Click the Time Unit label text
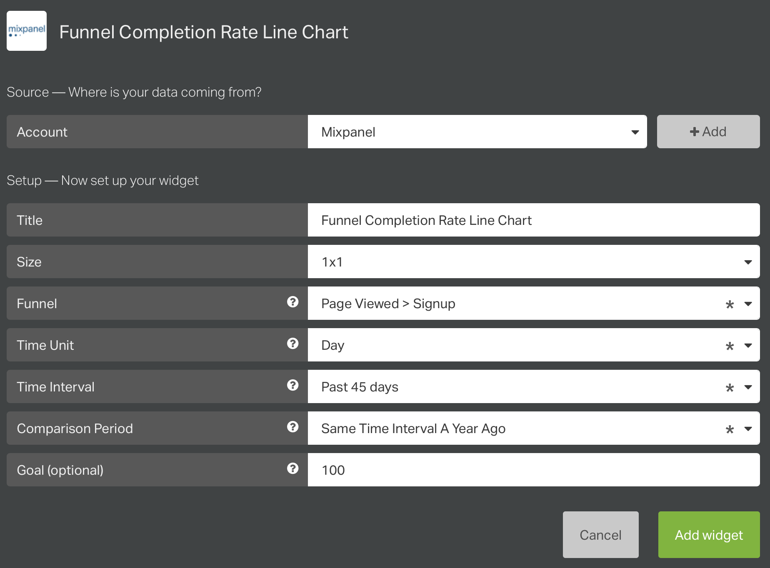 coord(45,345)
